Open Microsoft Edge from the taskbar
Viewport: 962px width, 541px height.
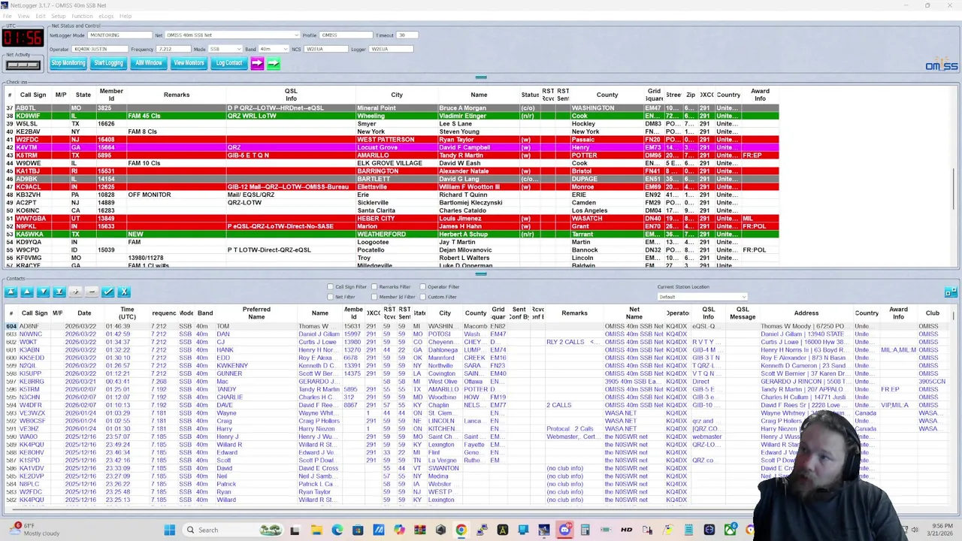[337, 530]
